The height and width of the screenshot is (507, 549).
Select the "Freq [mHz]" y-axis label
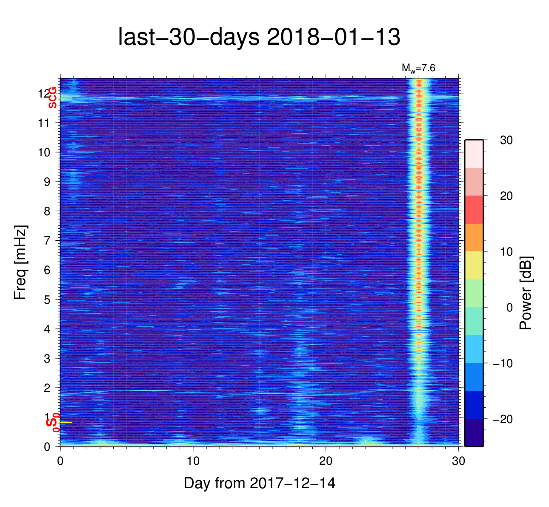tap(20, 262)
